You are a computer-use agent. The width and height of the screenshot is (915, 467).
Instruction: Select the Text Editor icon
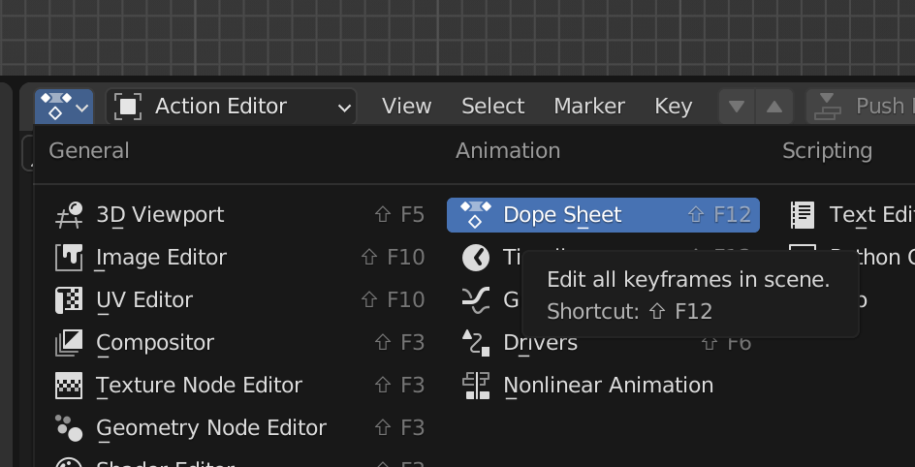[803, 215]
